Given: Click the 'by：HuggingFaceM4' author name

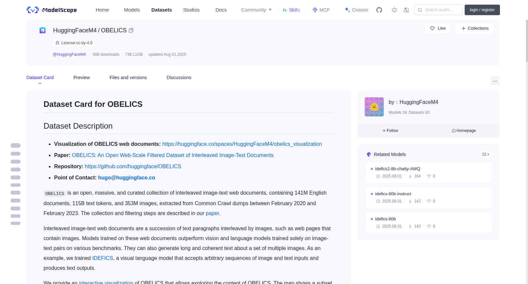Looking at the screenshot, I should [x=413, y=102].
